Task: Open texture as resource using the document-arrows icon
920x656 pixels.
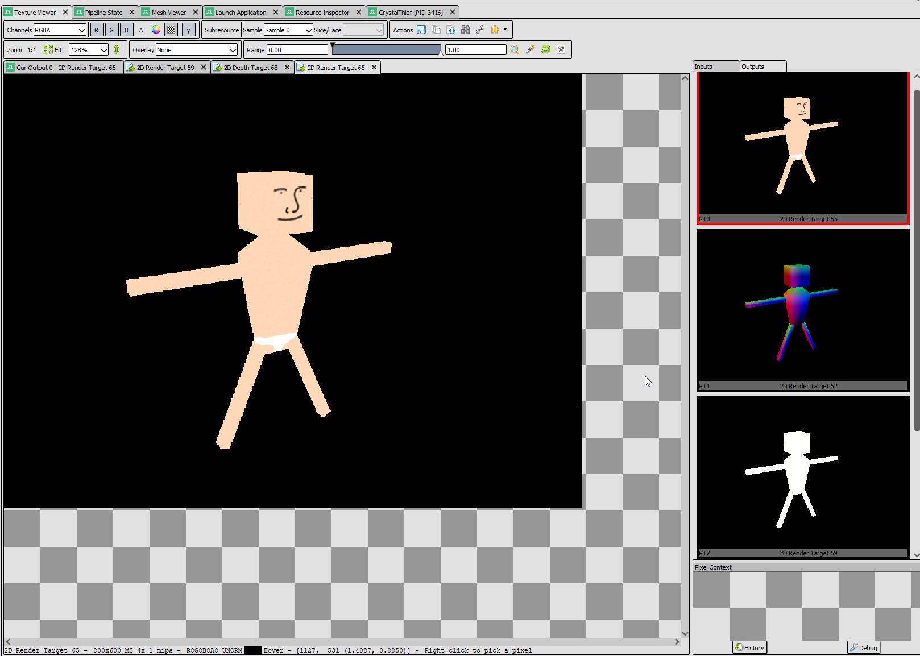Action: pos(451,30)
